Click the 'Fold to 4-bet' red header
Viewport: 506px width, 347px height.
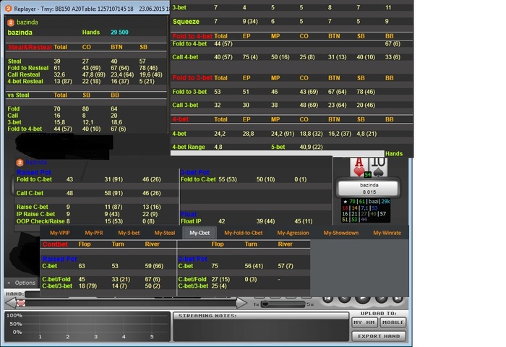(192, 36)
